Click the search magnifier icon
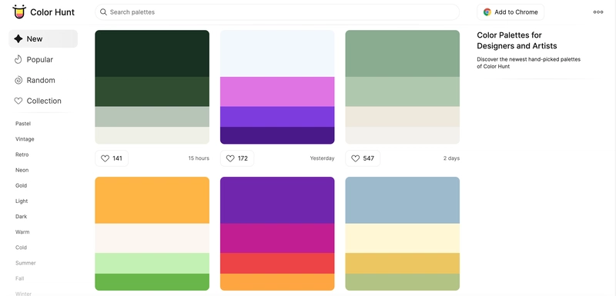The height and width of the screenshot is (296, 616). tap(103, 12)
